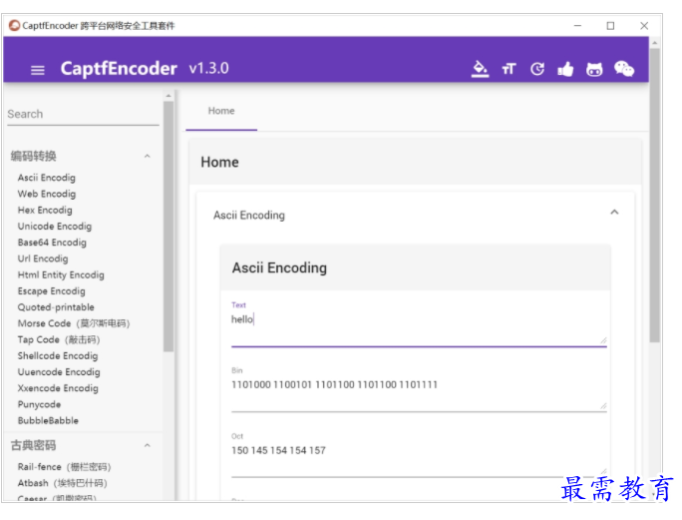Open Tap Code (敲击码) tool
The height and width of the screenshot is (520, 682).
click(x=59, y=339)
